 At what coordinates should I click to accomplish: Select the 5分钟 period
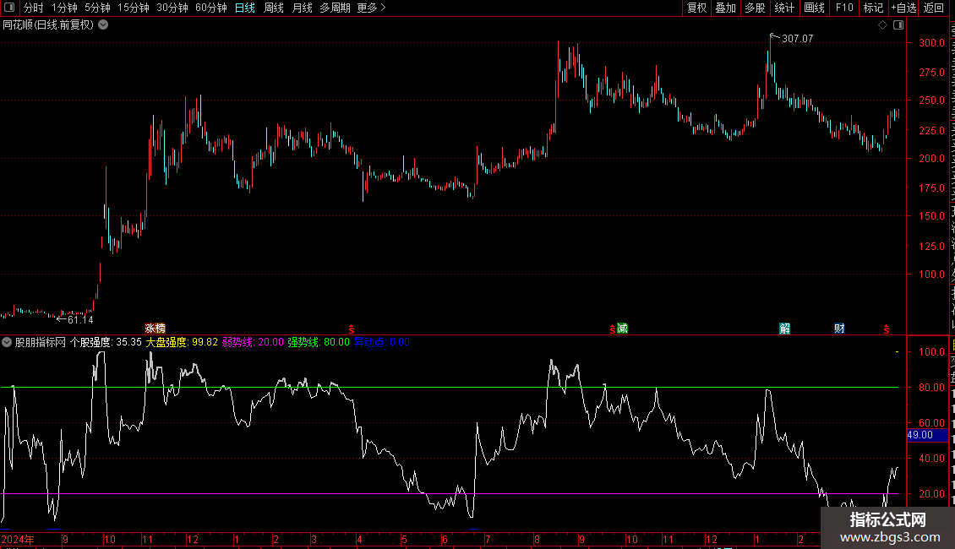(97, 8)
